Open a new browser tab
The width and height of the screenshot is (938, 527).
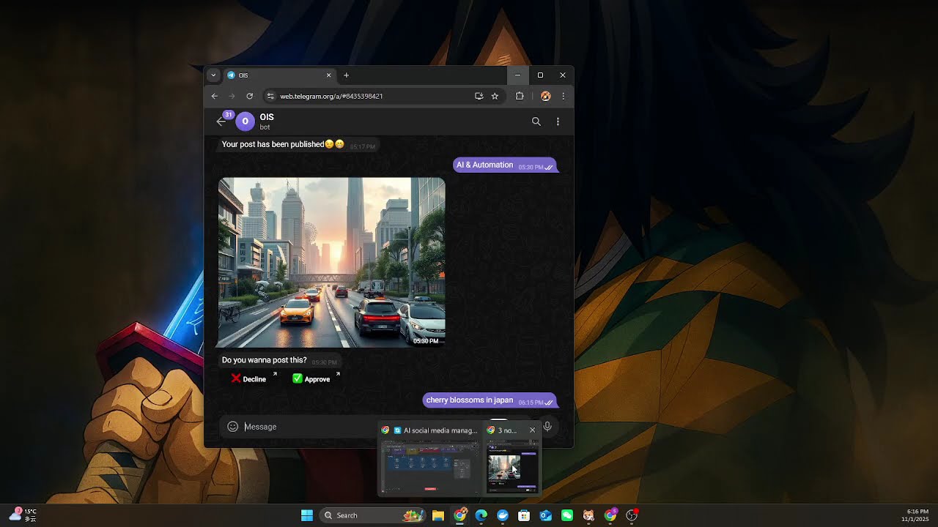pos(347,75)
